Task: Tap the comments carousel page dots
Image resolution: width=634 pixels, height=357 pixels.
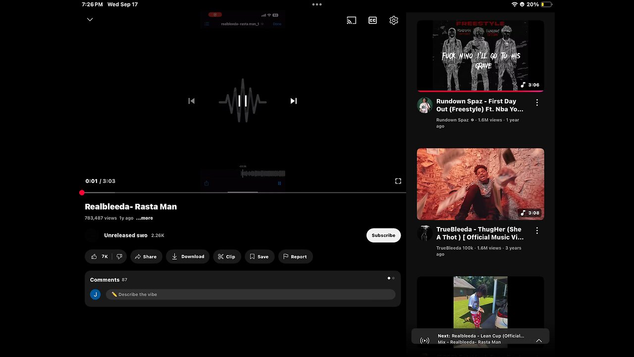Action: (391, 278)
